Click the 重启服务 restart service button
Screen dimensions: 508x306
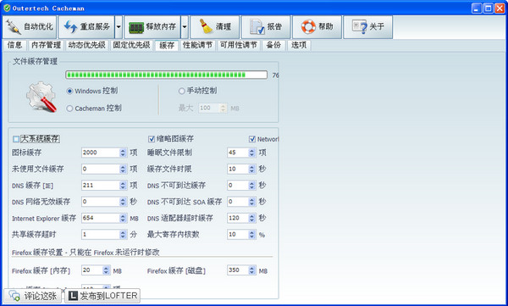click(86, 27)
